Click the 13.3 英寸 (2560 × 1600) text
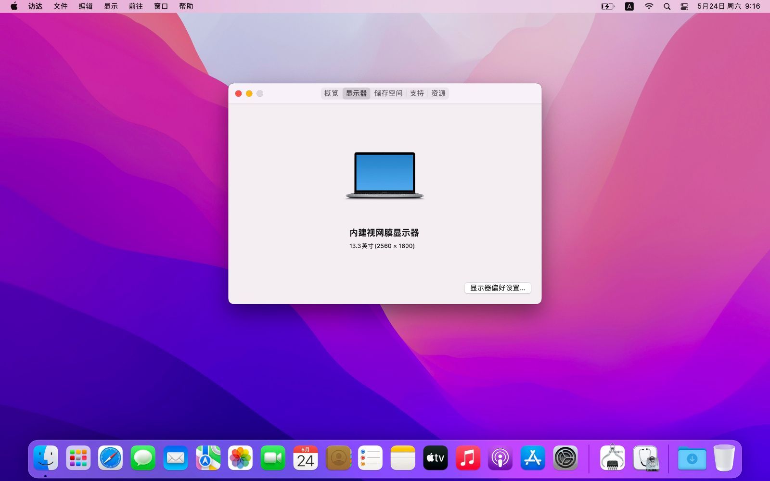 coord(382,246)
